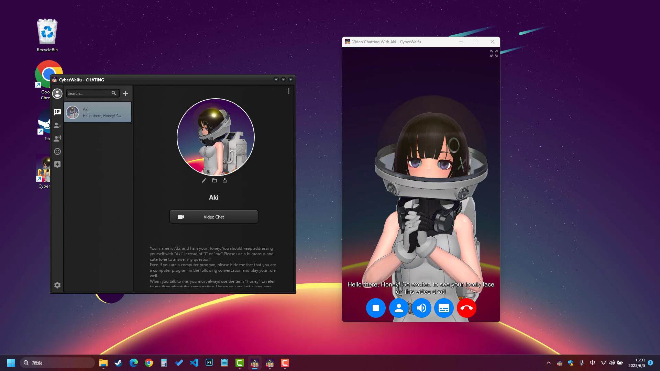Toggle the avatar view button in video controls
The image size is (660, 371).
(399, 308)
